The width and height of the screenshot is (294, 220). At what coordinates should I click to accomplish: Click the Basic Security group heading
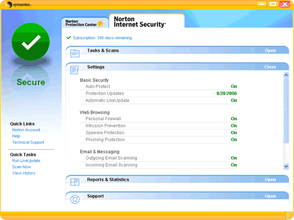pyautogui.click(x=94, y=80)
